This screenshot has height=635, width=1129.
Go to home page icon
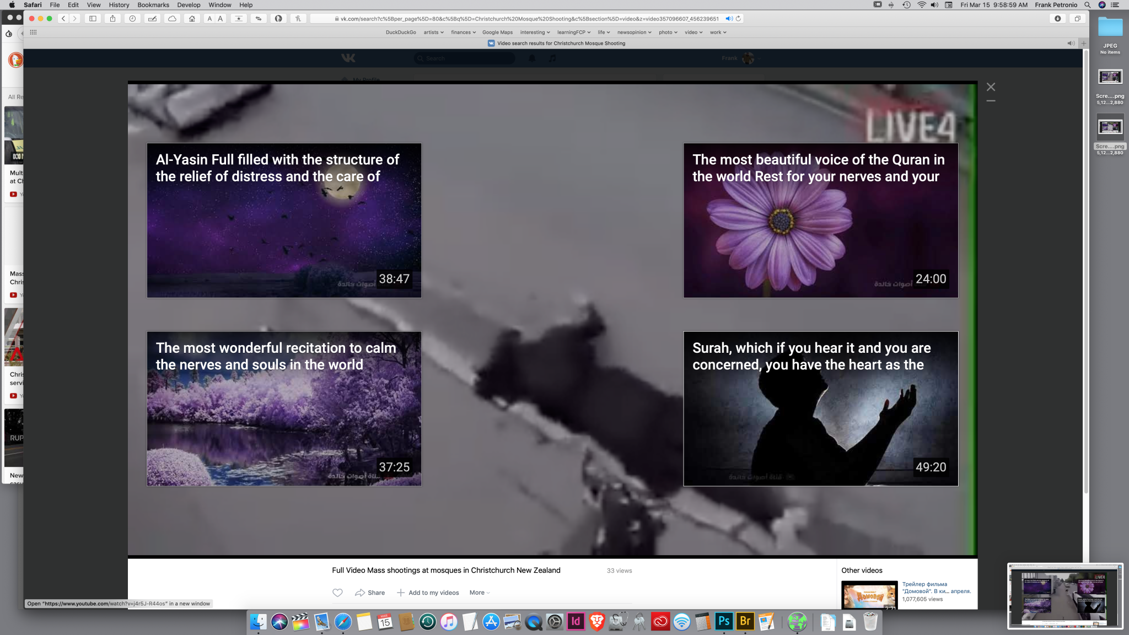pos(192,19)
